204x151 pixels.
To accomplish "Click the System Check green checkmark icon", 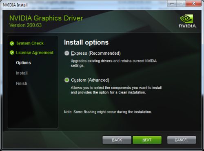I will [x=12, y=43].
